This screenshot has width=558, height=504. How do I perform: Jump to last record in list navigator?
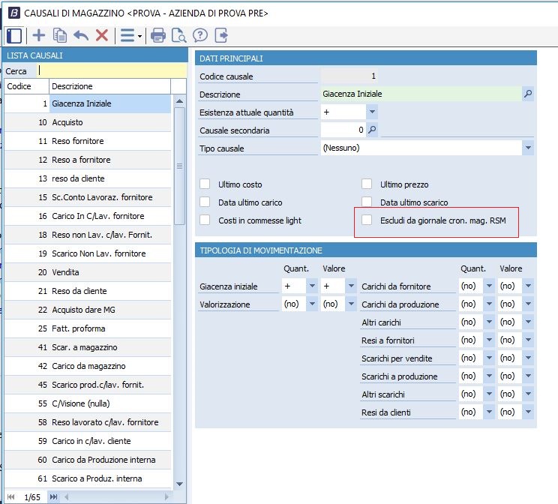(53, 496)
